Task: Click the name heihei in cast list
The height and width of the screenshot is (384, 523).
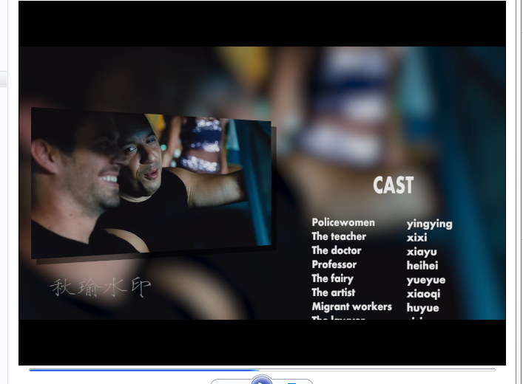Action: (x=422, y=266)
